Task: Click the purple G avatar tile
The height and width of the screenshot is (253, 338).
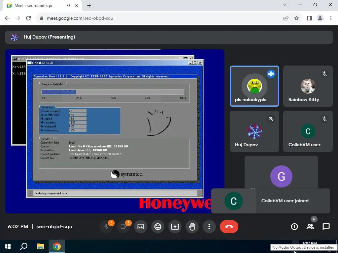Action: pos(281,177)
